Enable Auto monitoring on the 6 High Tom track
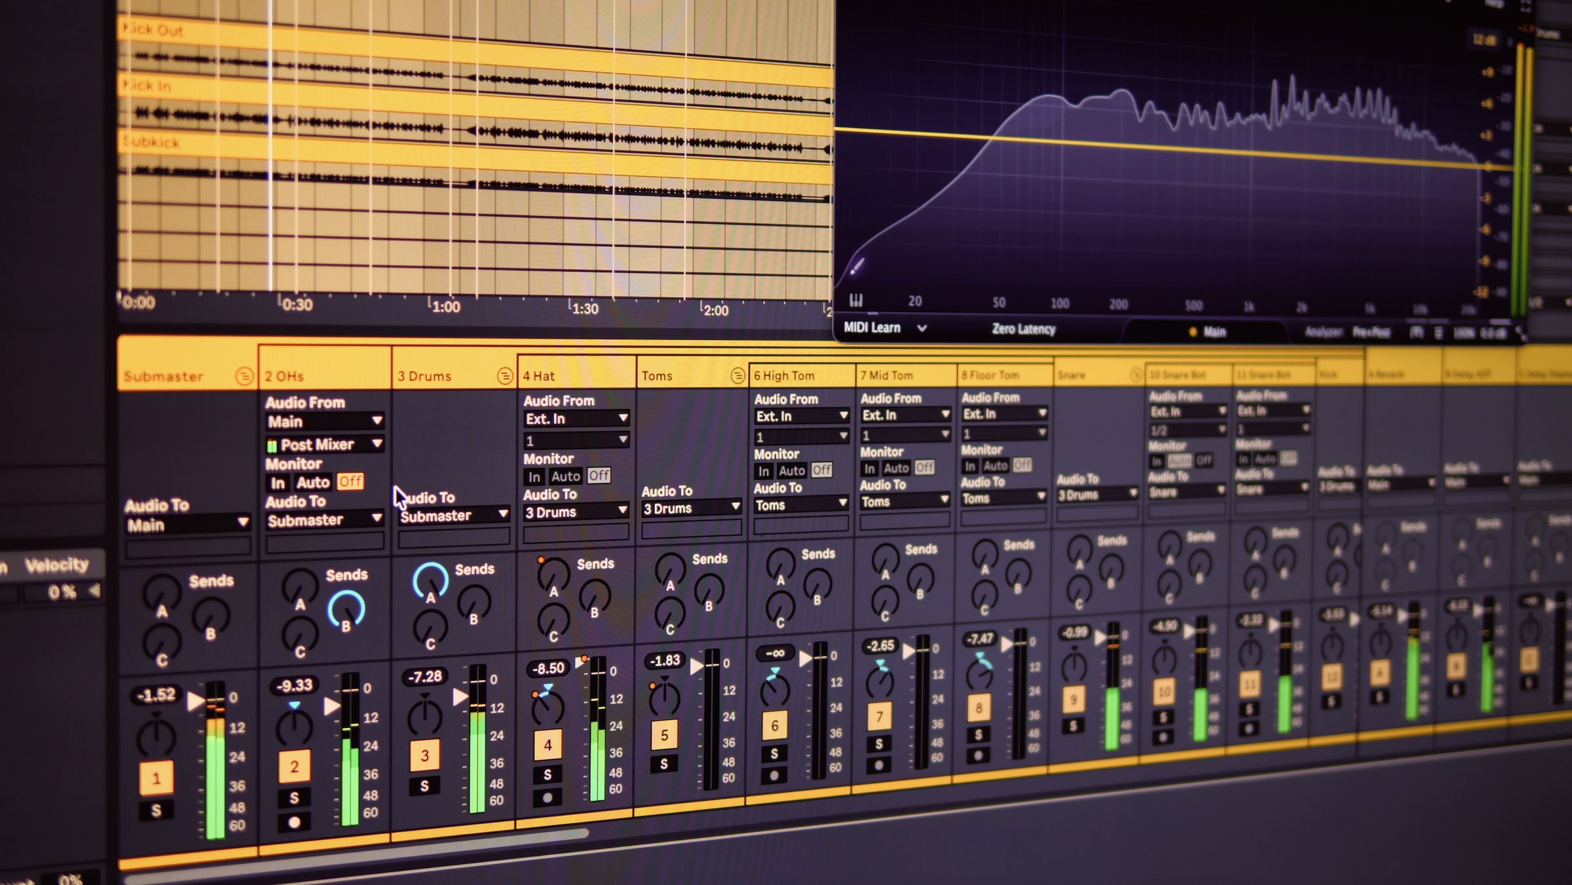The width and height of the screenshot is (1572, 885). [x=791, y=470]
